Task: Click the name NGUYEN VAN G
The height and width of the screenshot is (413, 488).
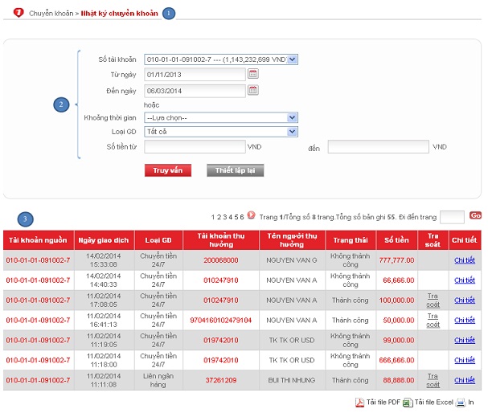Action: pyautogui.click(x=292, y=260)
